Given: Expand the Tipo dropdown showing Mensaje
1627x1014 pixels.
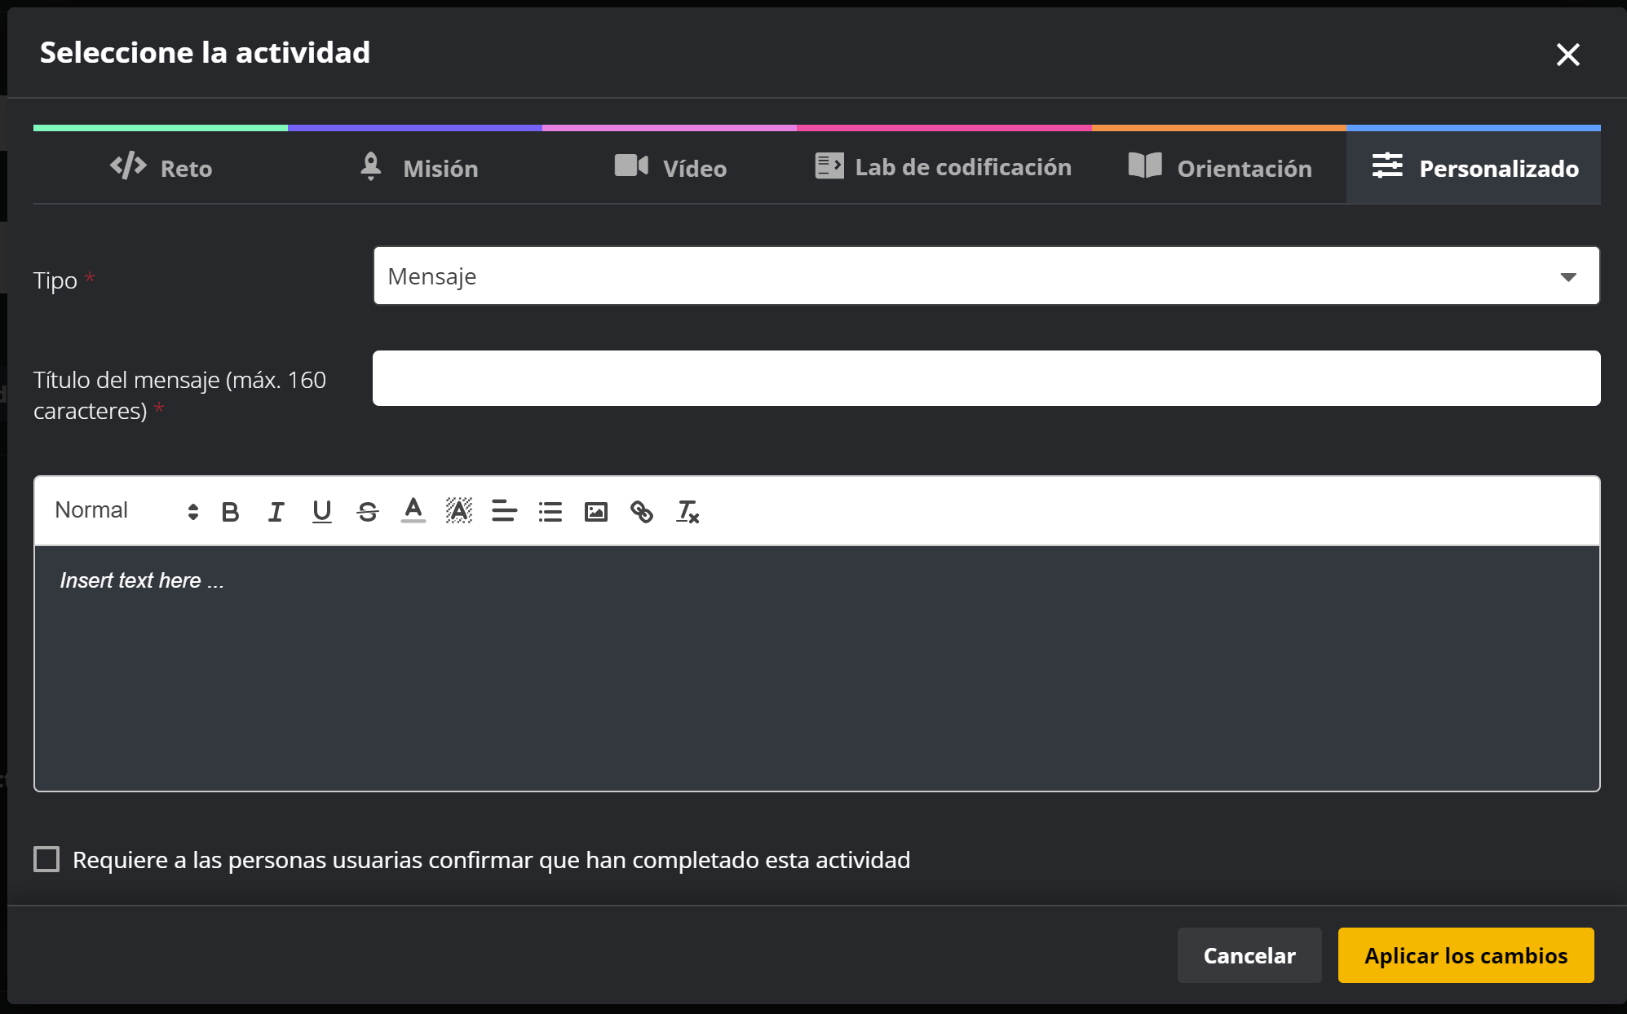Looking at the screenshot, I should tap(986, 276).
